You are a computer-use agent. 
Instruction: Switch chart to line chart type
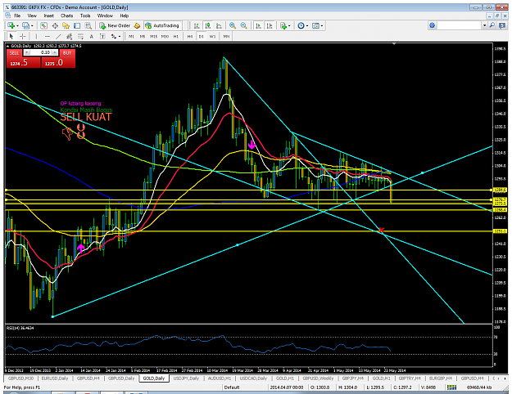219,25
